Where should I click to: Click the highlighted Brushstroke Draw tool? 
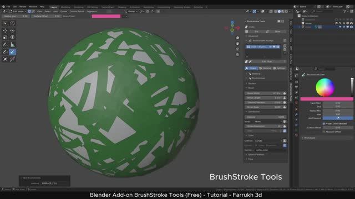point(12,52)
